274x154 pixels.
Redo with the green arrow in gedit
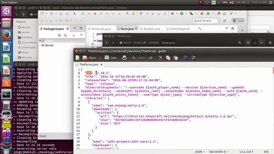pyautogui.click(x=150, y=58)
